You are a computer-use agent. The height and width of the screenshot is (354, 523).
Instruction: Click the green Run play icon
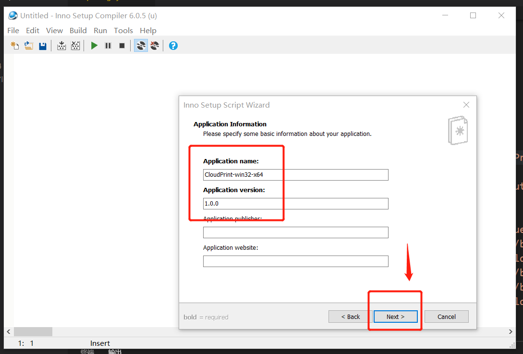95,46
